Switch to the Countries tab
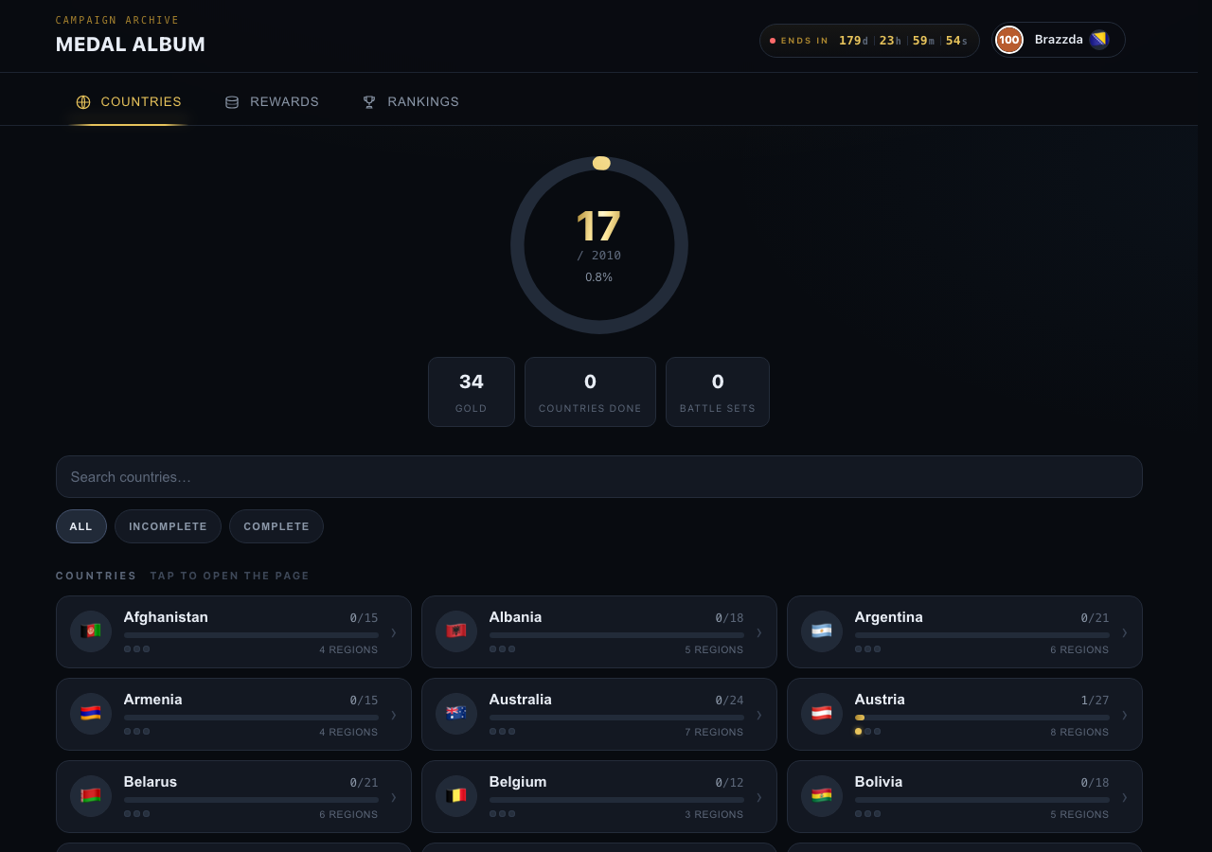The width and height of the screenshot is (1212, 852). pos(129,102)
